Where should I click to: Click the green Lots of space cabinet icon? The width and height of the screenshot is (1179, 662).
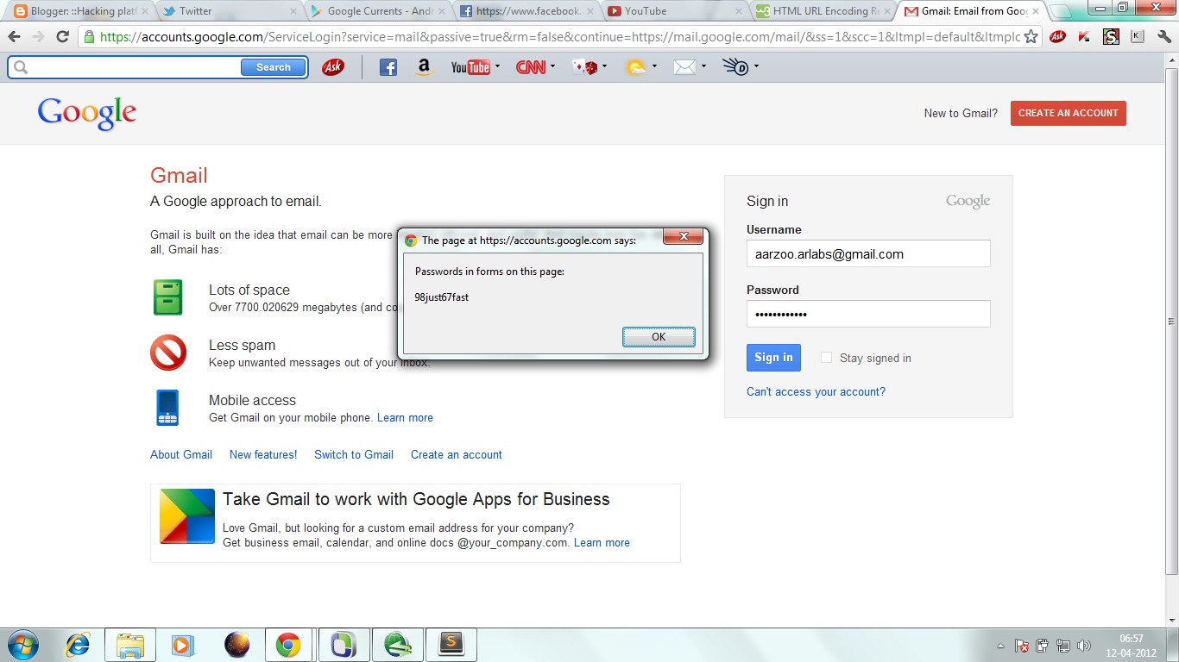click(x=168, y=297)
